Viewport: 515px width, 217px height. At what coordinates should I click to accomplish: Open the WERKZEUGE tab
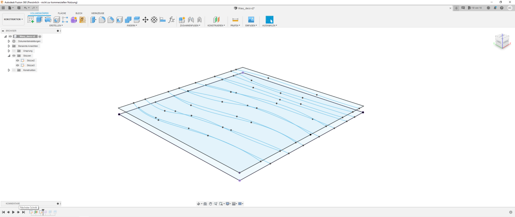97,13
